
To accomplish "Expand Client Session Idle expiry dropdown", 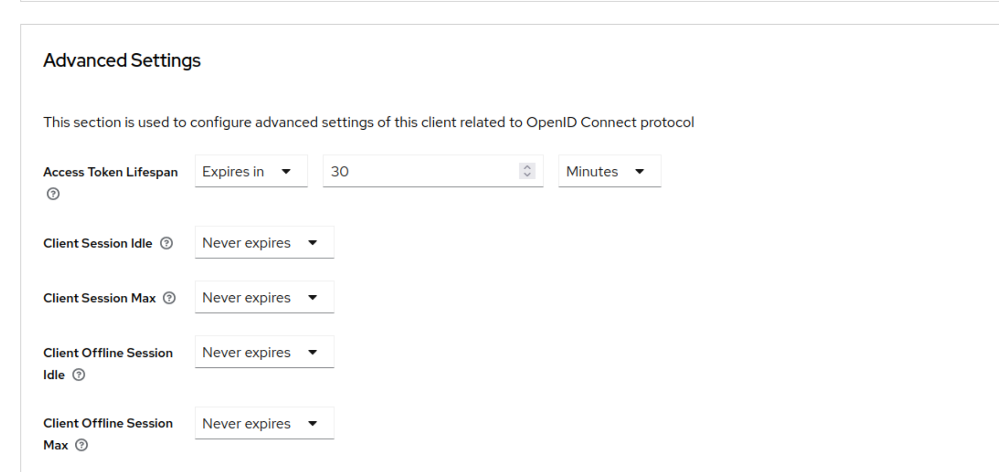I will click(264, 243).
